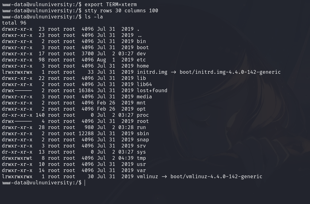
Task: Click the 'sbin' directory name
Action: (143, 134)
